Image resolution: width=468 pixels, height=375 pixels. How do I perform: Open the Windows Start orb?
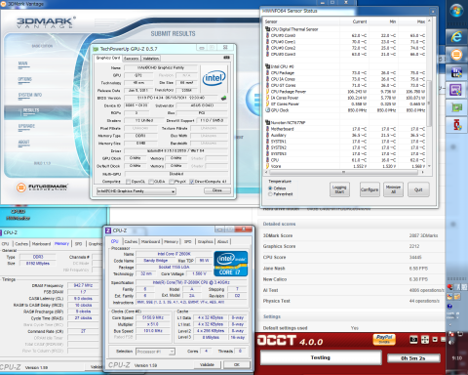tap(456, 11)
